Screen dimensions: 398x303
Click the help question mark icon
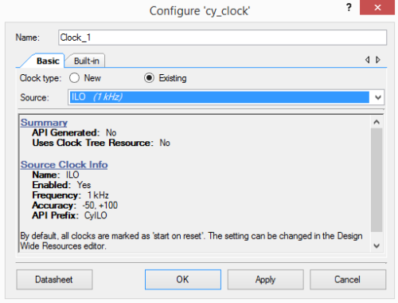point(349,7)
